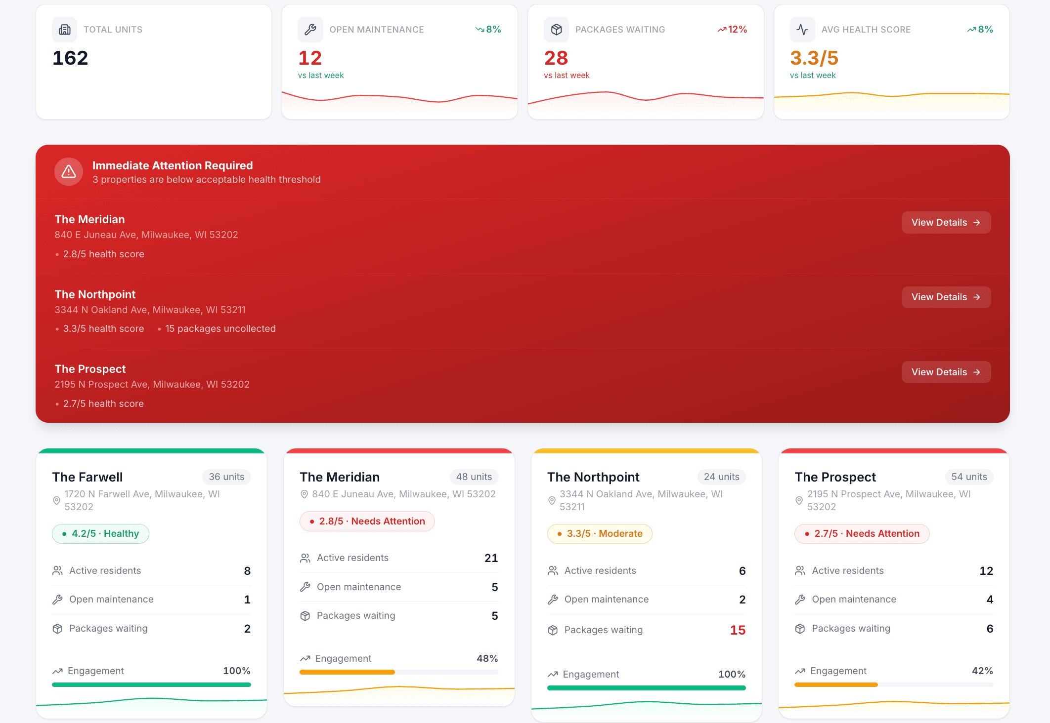1050x723 pixels.
Task: Click Meridian card open maintenance wrench icon
Action: pyautogui.click(x=306, y=587)
